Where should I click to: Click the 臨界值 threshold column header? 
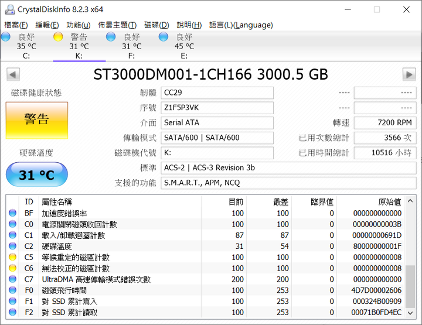pyautogui.click(x=314, y=201)
